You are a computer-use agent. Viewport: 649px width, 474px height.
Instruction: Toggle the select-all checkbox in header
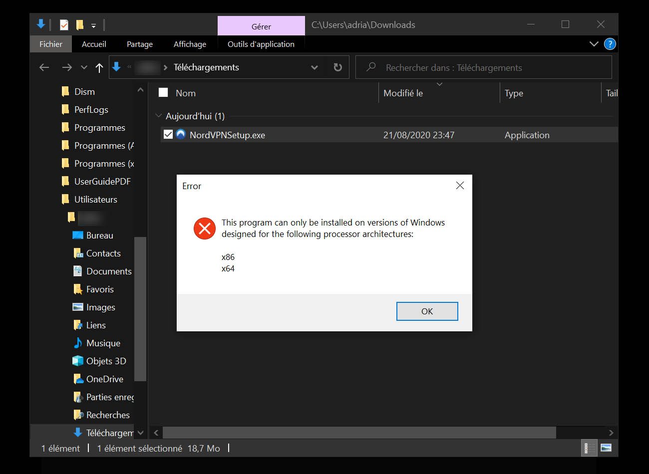pos(163,92)
